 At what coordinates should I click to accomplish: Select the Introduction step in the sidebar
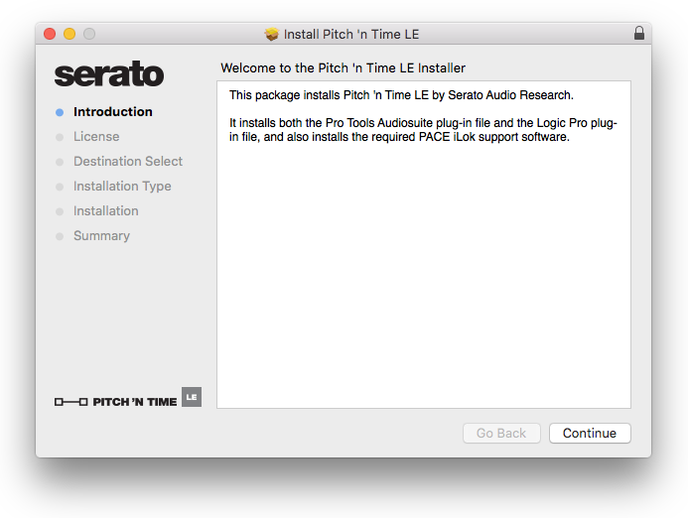tap(113, 112)
